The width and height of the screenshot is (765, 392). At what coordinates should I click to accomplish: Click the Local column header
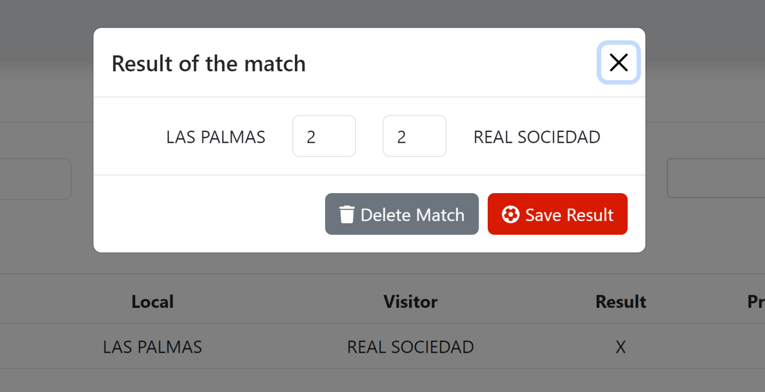click(x=153, y=302)
